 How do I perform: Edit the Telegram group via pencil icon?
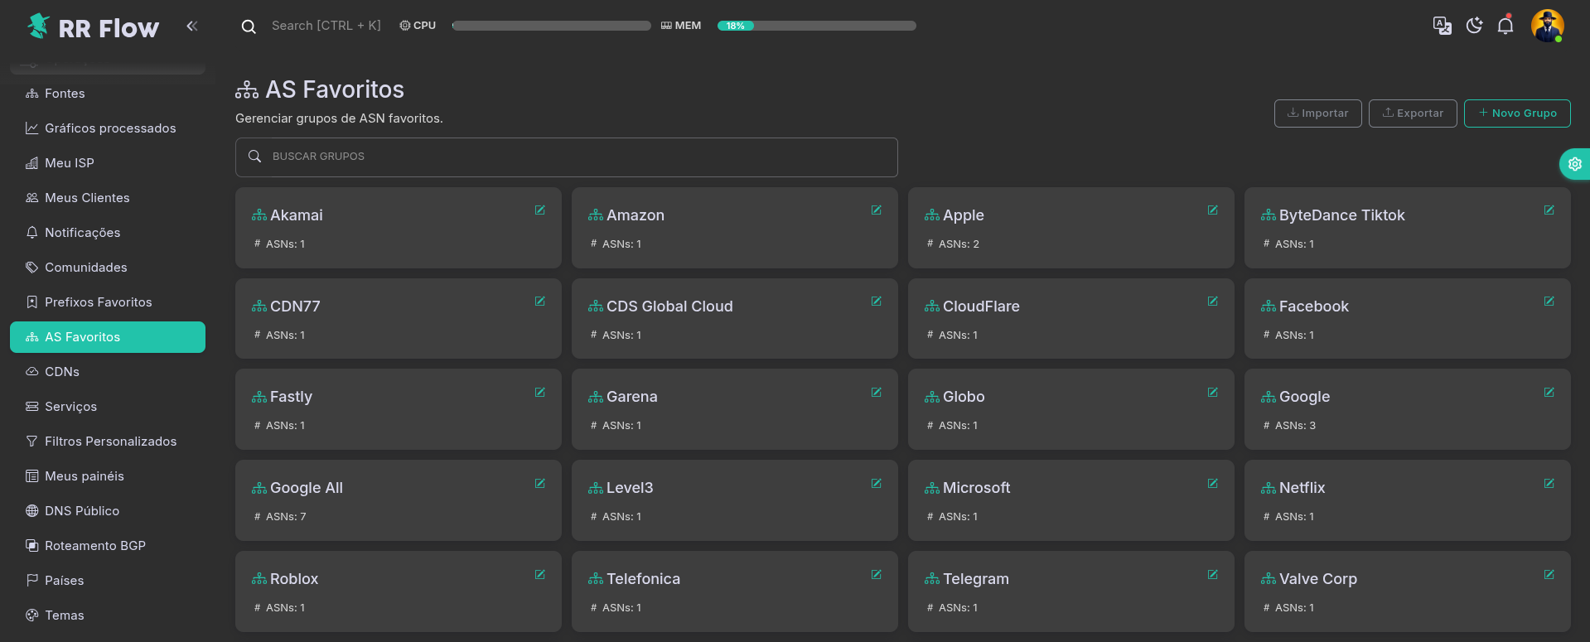pos(1212,575)
